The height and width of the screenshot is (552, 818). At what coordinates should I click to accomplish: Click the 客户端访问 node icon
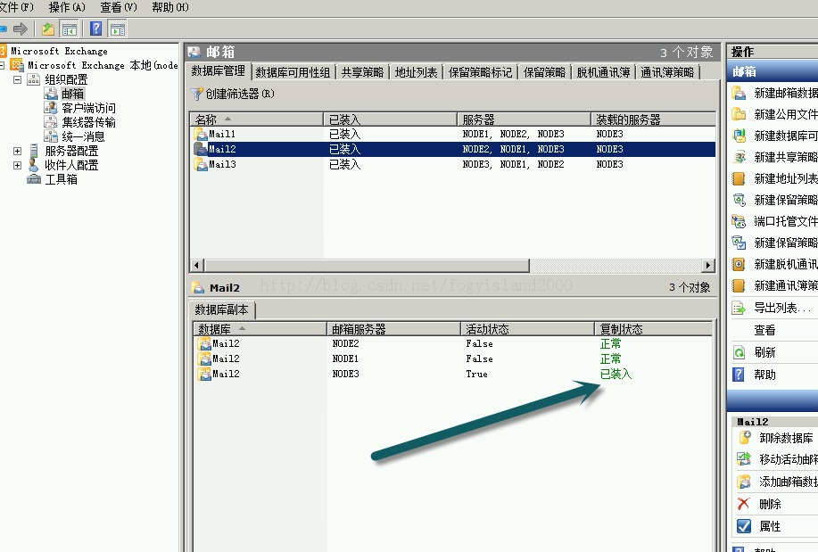coord(51,108)
